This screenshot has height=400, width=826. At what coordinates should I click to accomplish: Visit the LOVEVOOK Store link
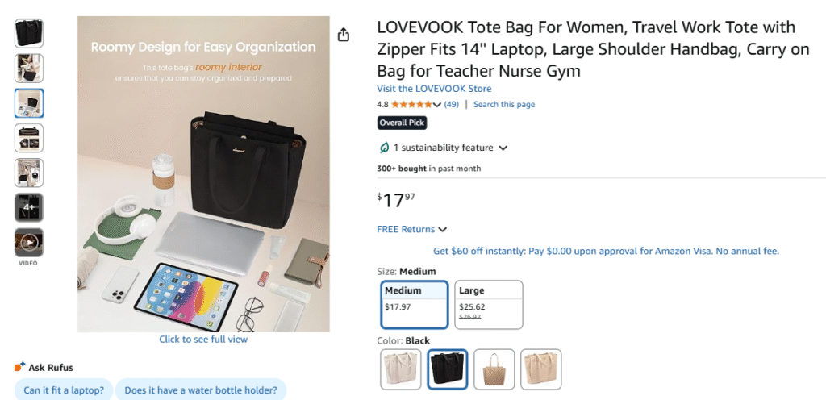click(434, 89)
